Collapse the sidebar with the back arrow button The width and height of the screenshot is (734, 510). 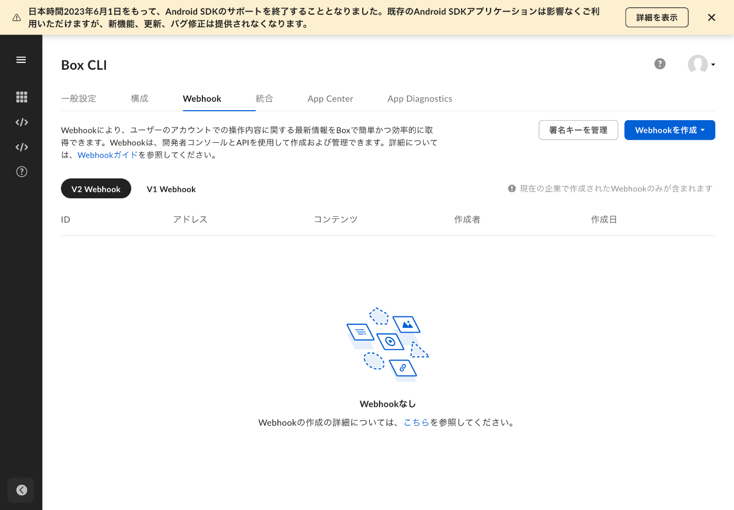[x=21, y=490]
